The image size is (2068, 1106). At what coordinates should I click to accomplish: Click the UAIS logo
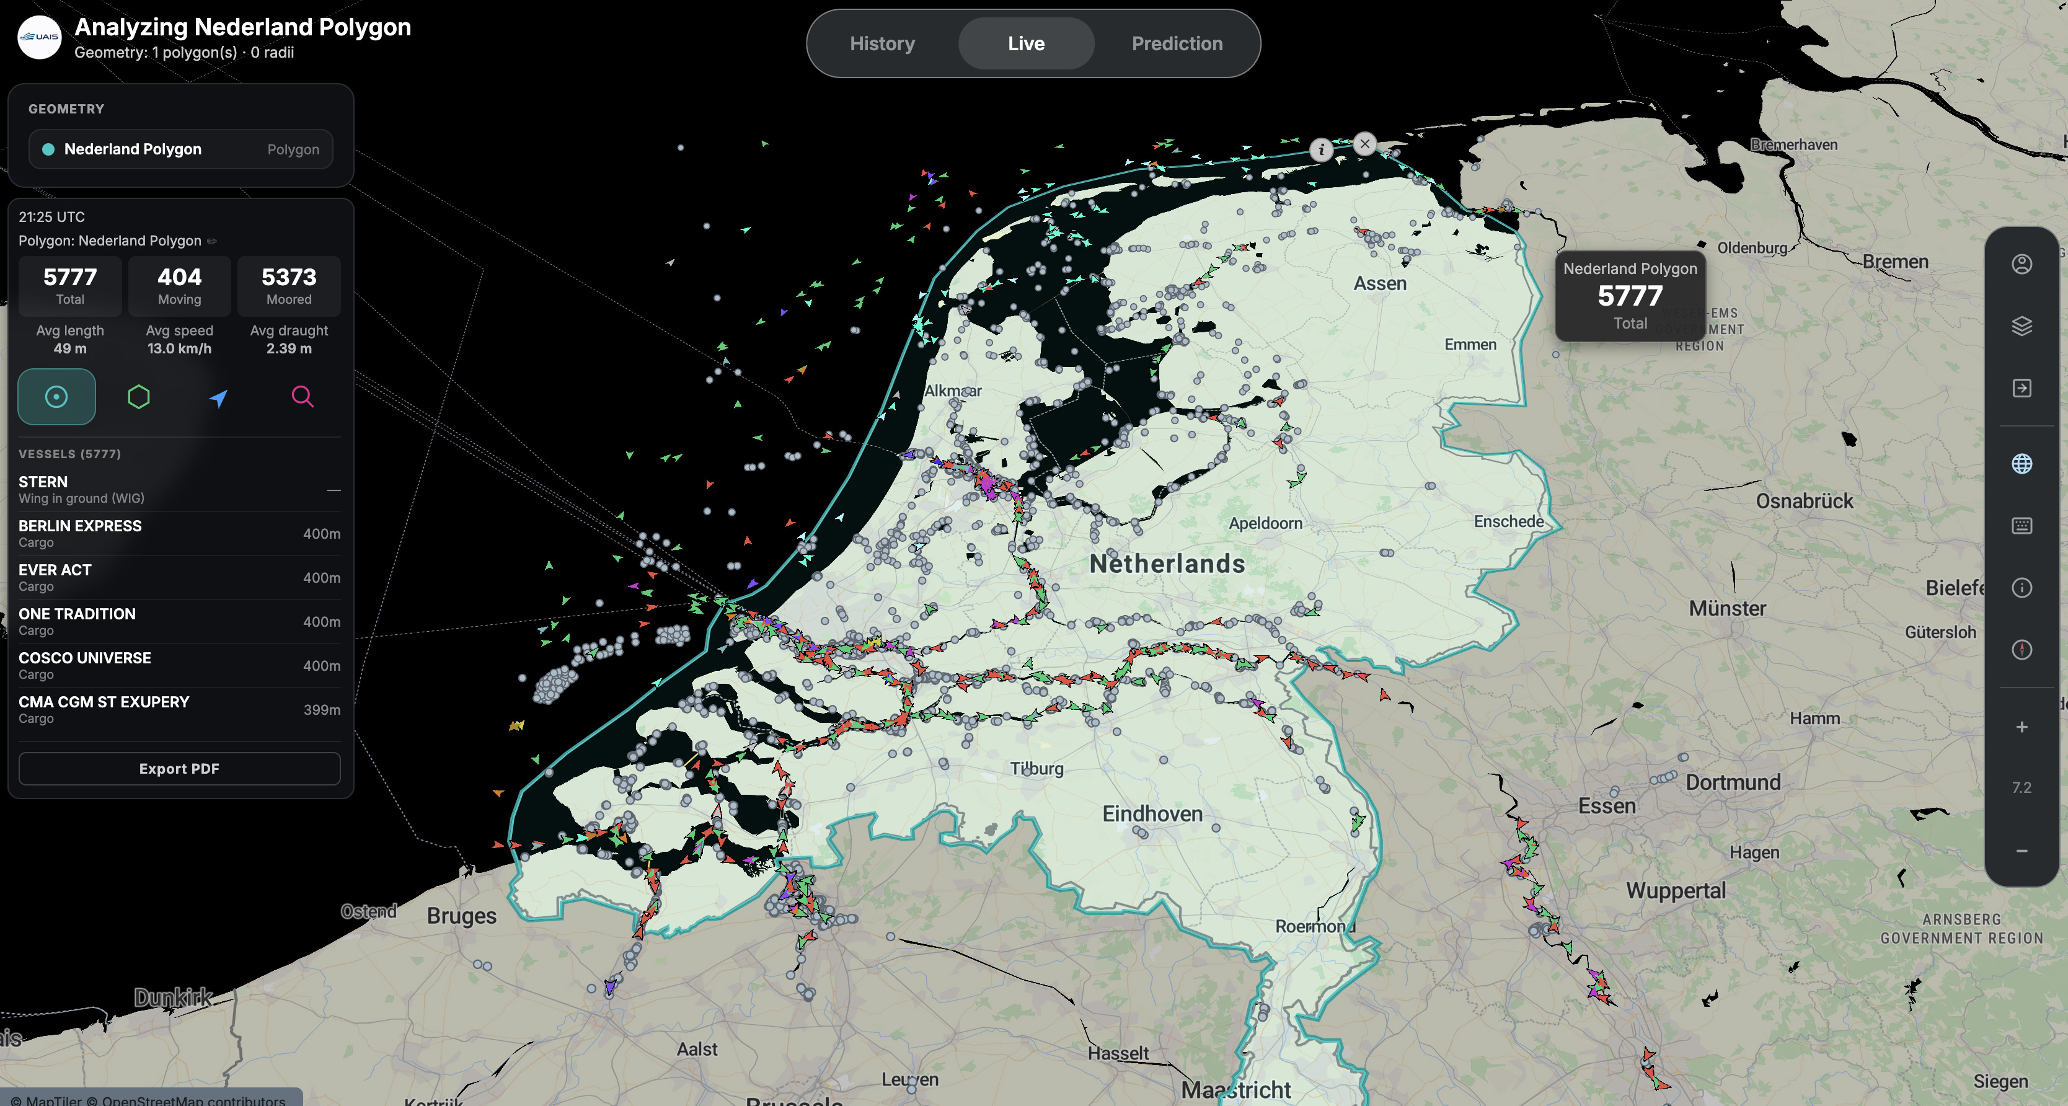coord(39,37)
